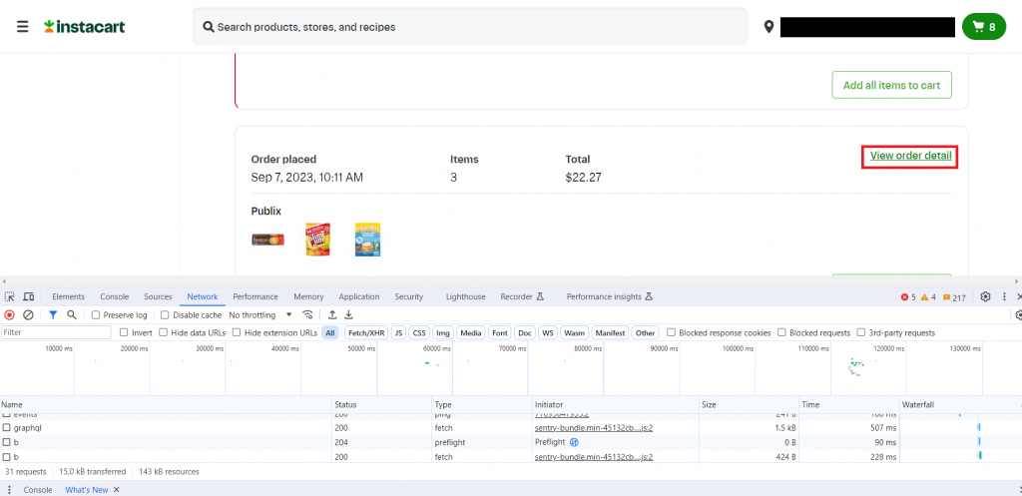Check the Invert checkbox
The height and width of the screenshot is (496, 1022).
coord(124,332)
